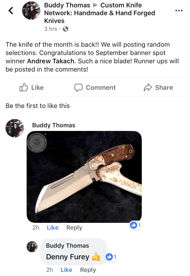
Task: Tap the Comment speech bubble button
Action: click(95, 87)
